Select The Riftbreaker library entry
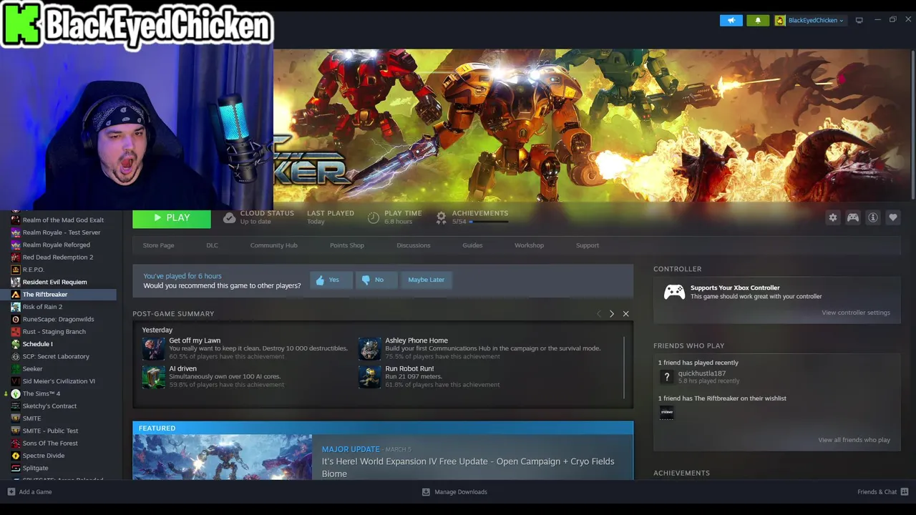 (58, 295)
